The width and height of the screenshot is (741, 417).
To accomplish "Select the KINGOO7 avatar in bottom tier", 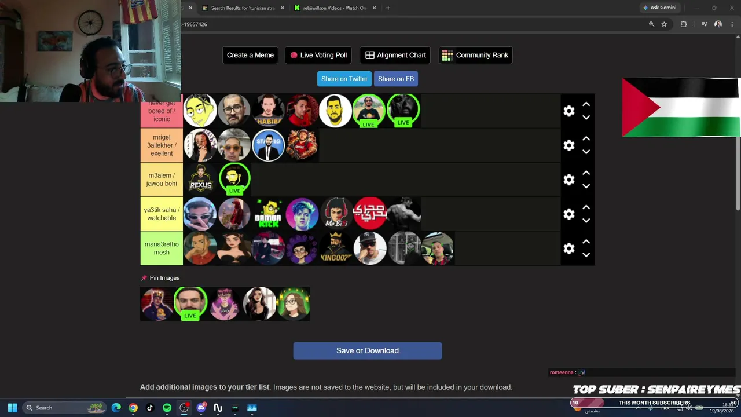I will (336, 248).
